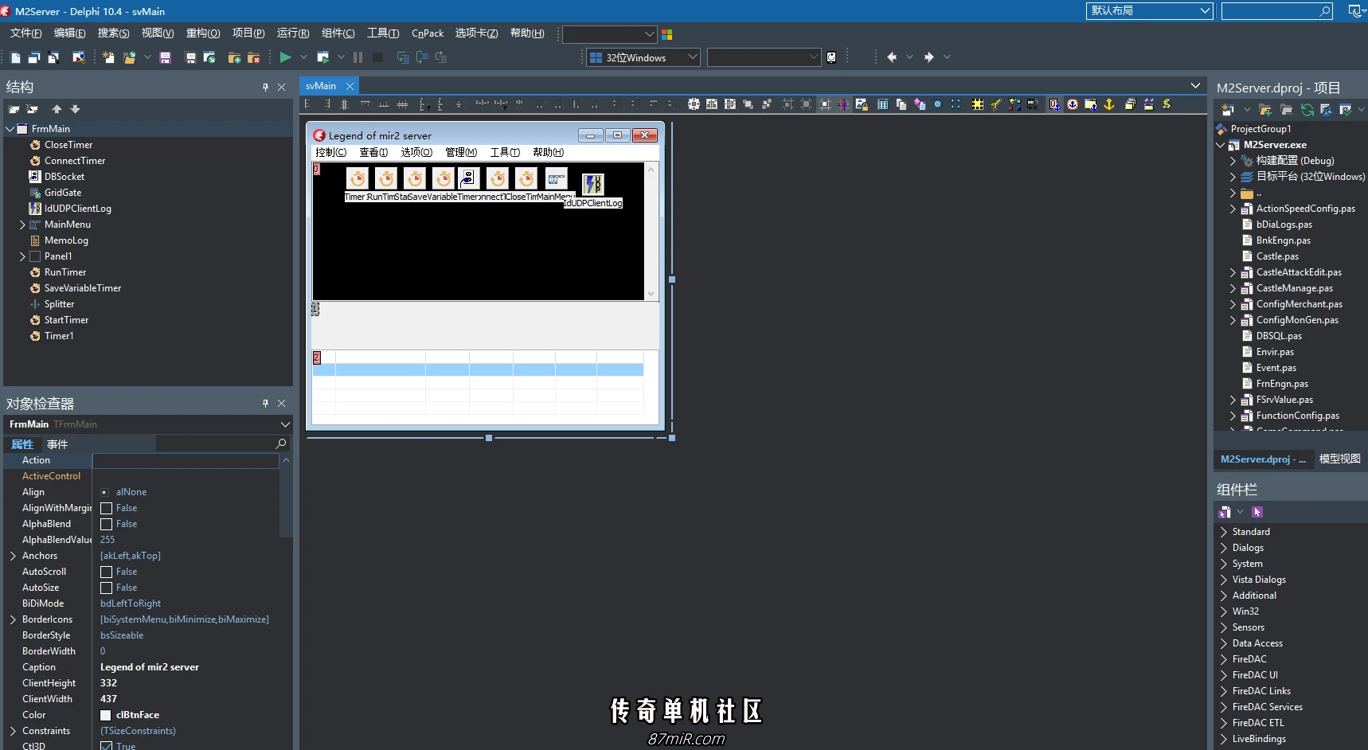1368x750 pixels.
Task: Click the MainMenu component icon on form
Action: 556,178
